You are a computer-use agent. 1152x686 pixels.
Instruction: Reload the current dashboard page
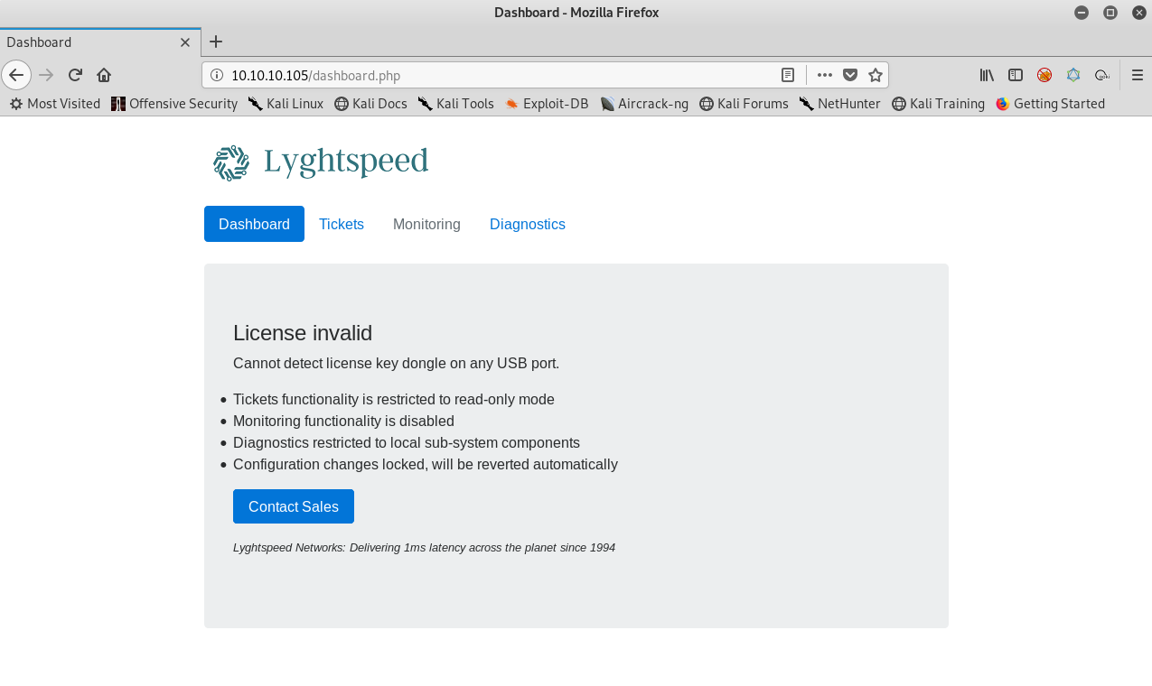click(76, 75)
